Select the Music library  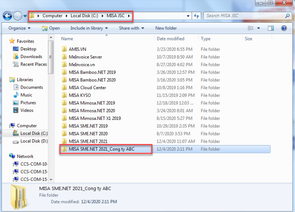(x=26, y=95)
